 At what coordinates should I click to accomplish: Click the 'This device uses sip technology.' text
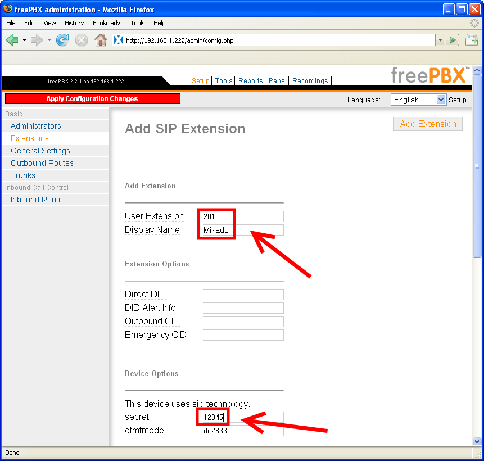187,404
